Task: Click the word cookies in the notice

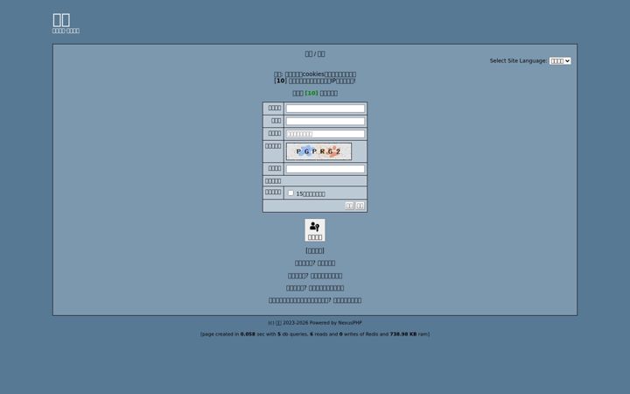Action: [313, 74]
